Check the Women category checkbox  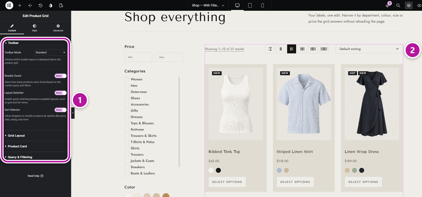pyautogui.click(x=127, y=79)
